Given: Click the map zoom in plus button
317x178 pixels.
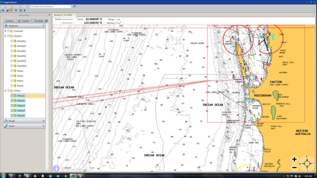Looking at the screenshot, I should click(294, 159).
